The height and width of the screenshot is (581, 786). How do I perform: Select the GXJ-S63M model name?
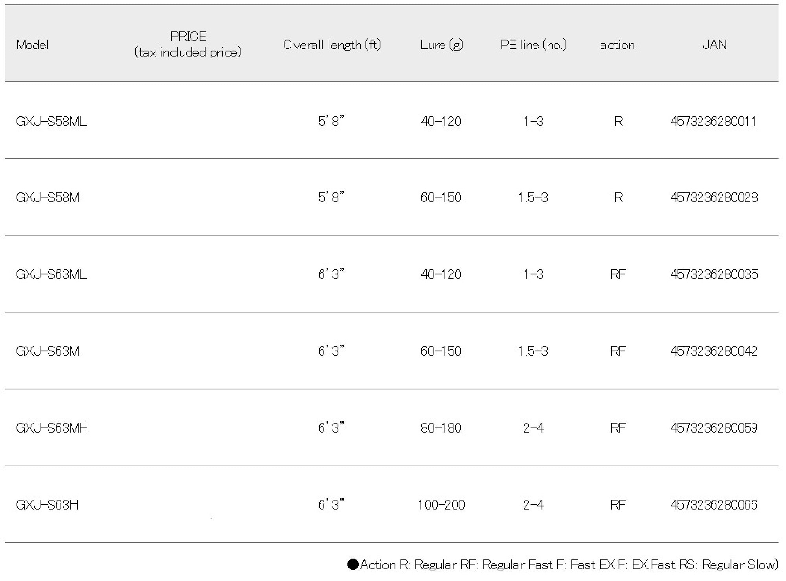[x=48, y=351]
